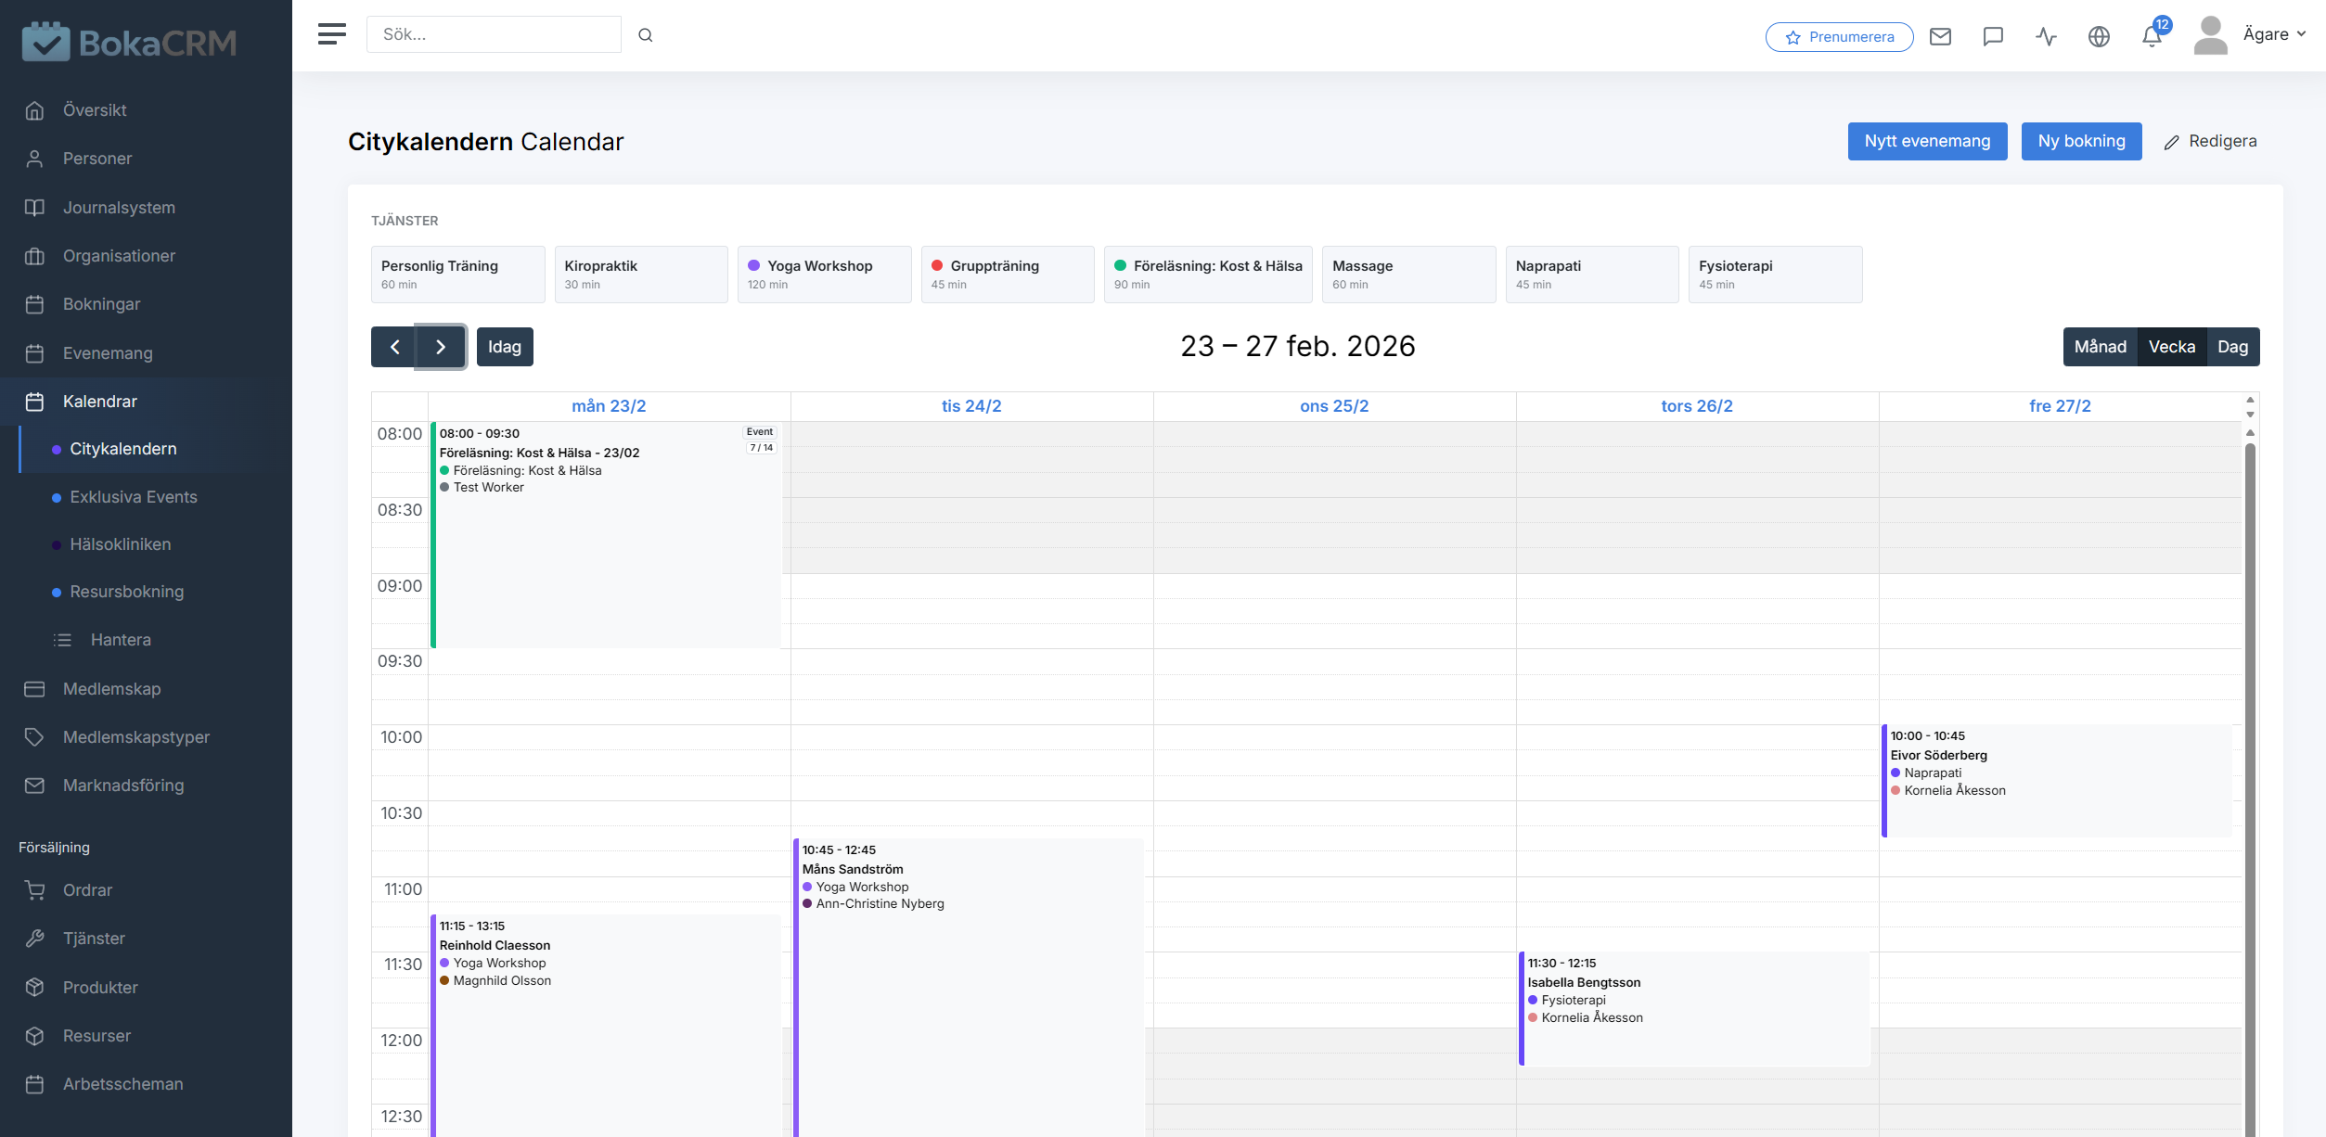Viewport: 2326px width, 1137px height.
Task: Click the chat bubble icon
Action: [1992, 36]
